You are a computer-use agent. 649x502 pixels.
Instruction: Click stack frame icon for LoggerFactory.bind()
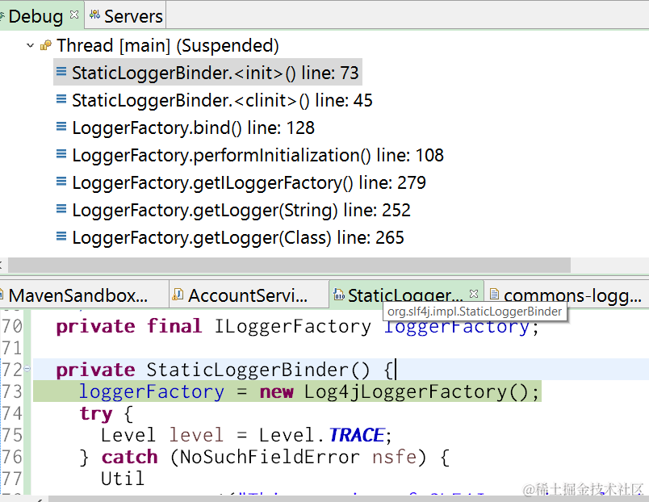[x=61, y=127]
